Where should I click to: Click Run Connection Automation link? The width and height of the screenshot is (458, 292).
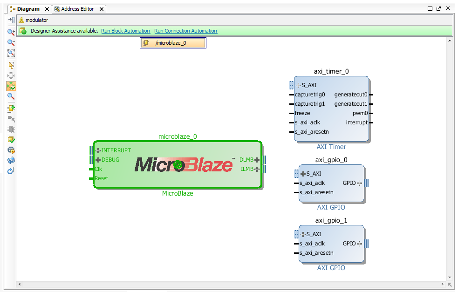click(x=186, y=31)
